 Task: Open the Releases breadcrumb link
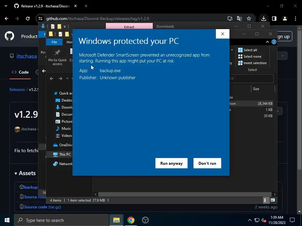point(17,89)
